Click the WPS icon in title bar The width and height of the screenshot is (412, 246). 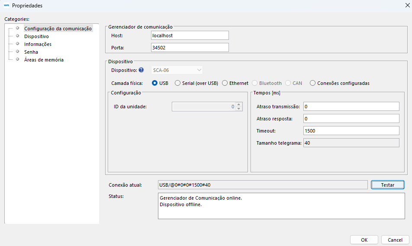pyautogui.click(x=6, y=5)
